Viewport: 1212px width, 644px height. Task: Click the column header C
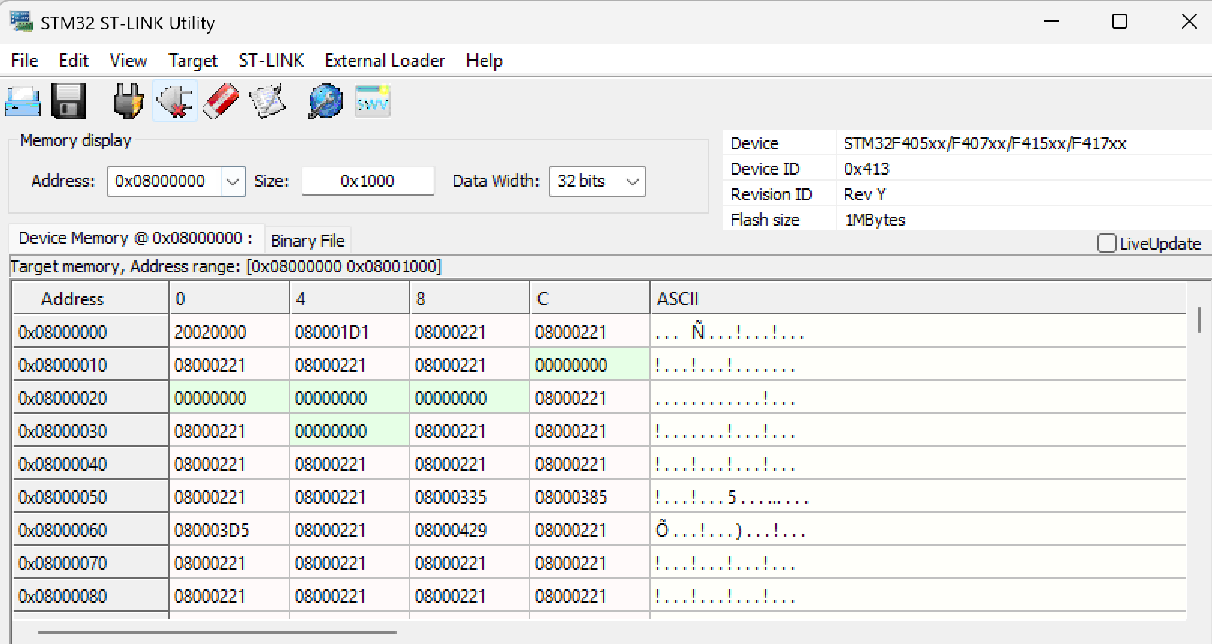point(590,299)
